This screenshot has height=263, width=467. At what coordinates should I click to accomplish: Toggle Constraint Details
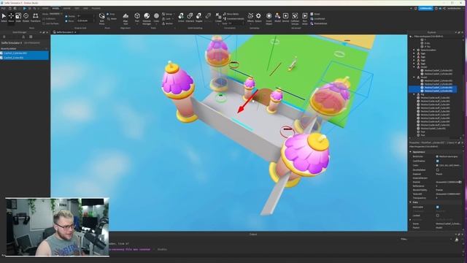233,19
